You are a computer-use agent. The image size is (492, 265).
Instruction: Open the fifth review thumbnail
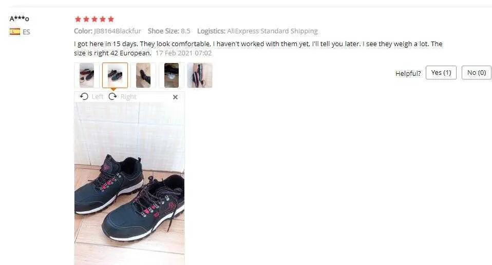(200, 75)
